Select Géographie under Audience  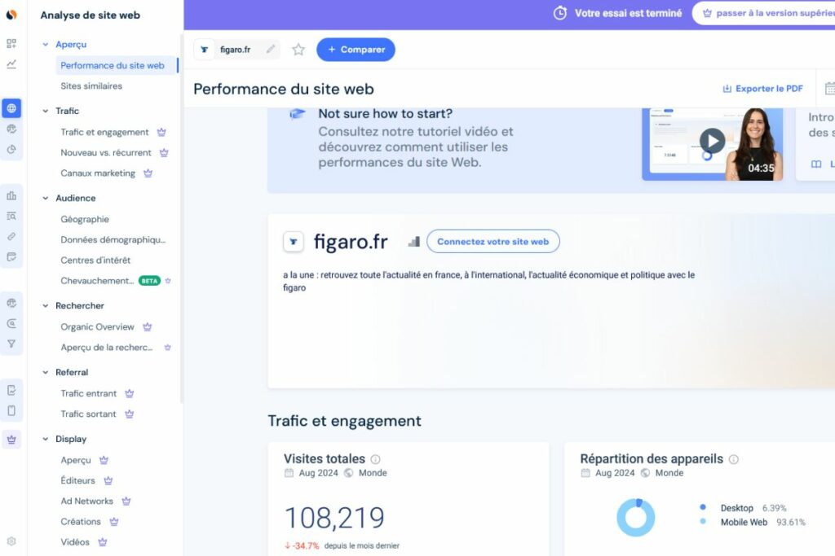[85, 220]
